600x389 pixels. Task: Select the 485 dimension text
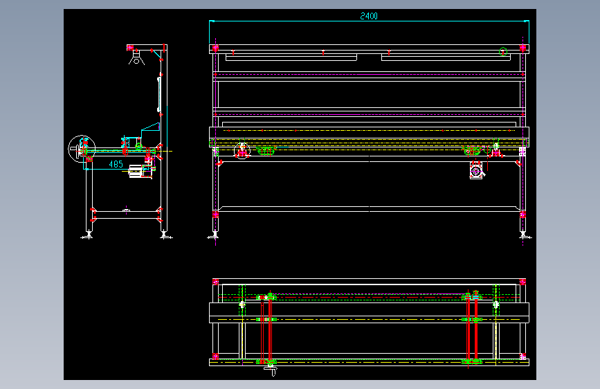coord(116,164)
